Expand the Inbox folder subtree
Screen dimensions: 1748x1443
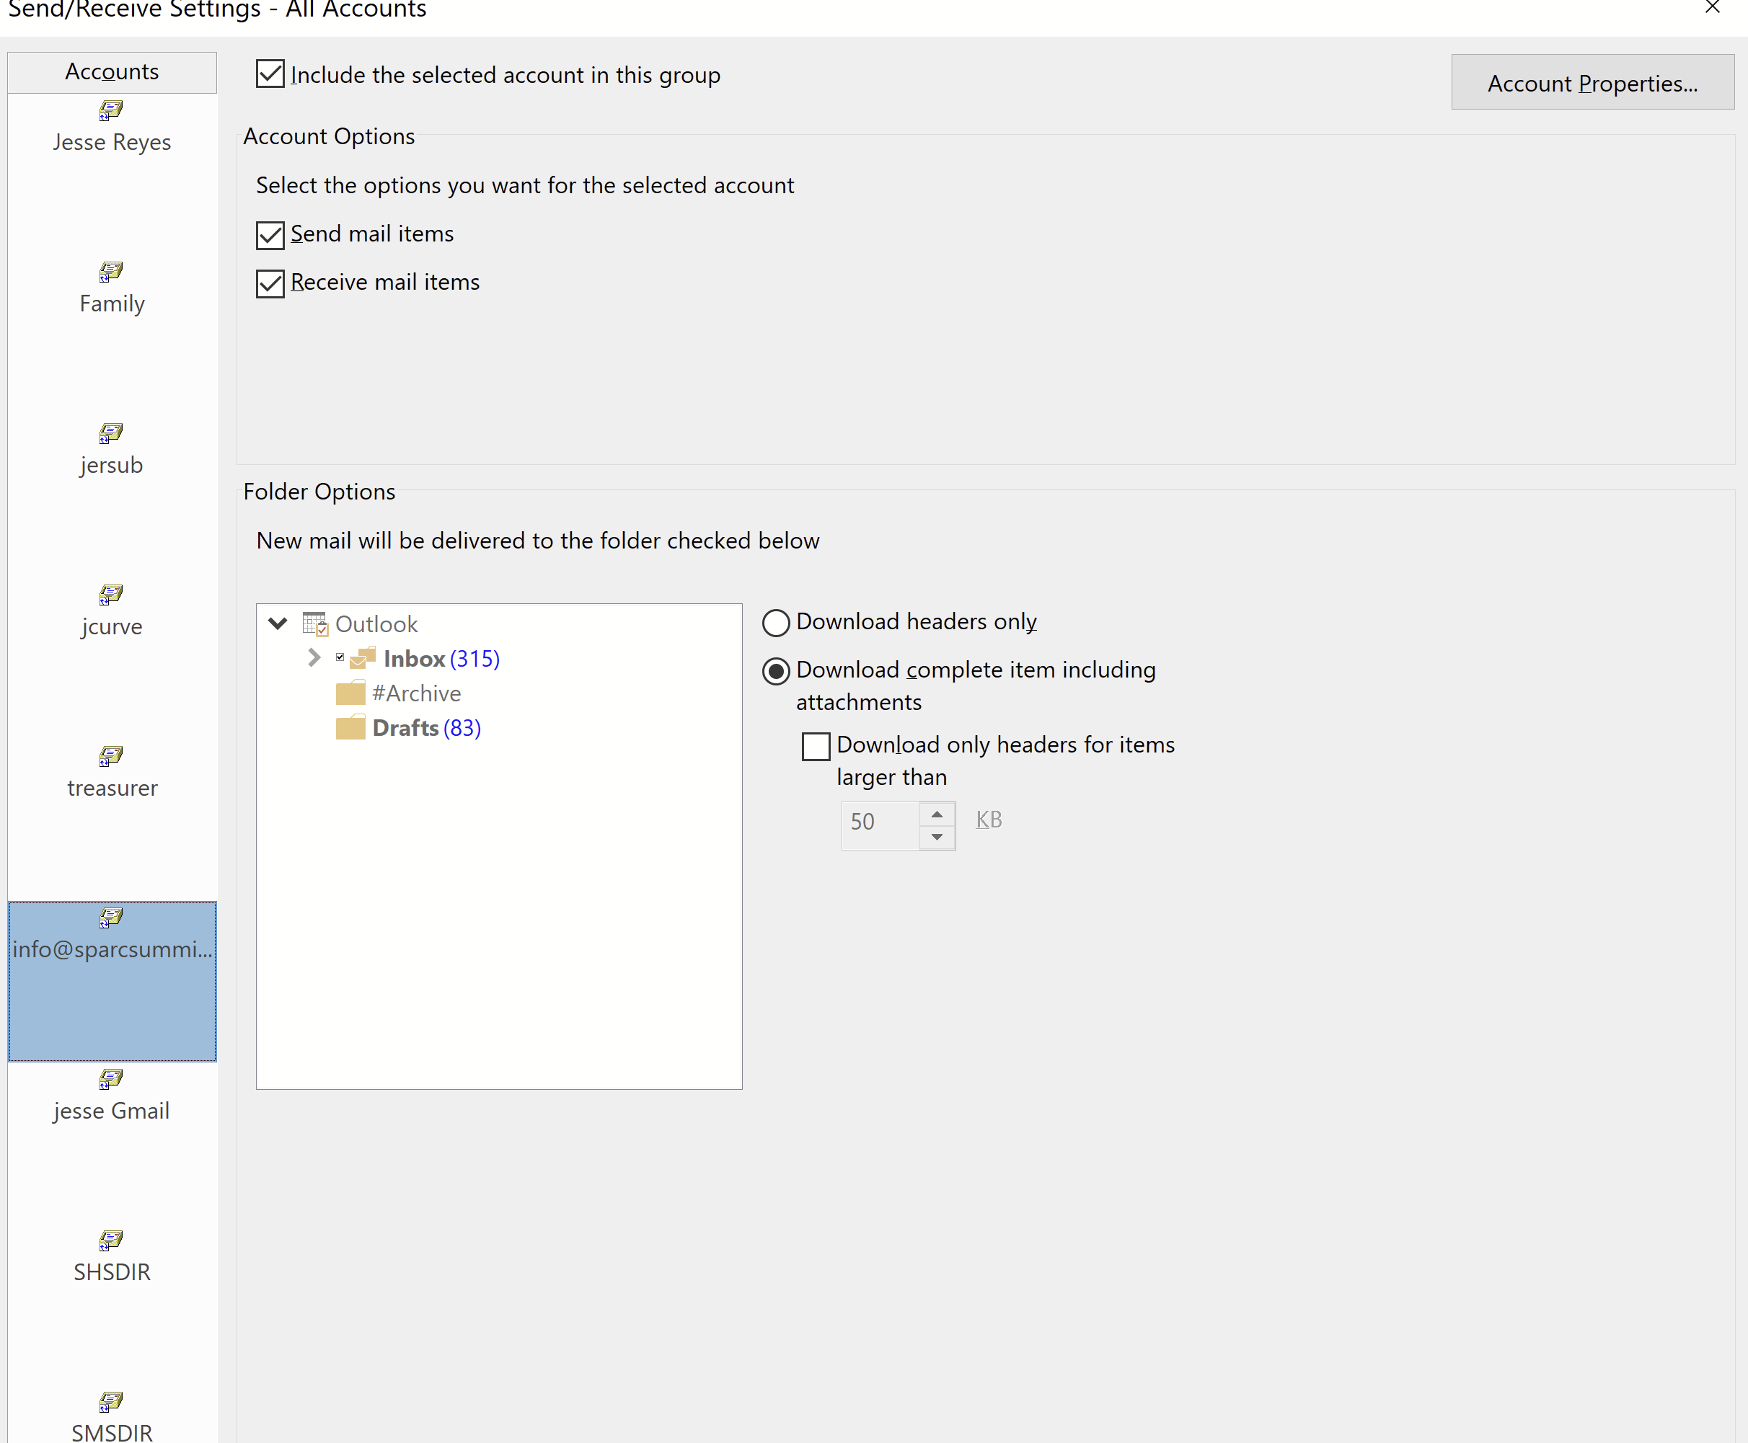click(314, 657)
